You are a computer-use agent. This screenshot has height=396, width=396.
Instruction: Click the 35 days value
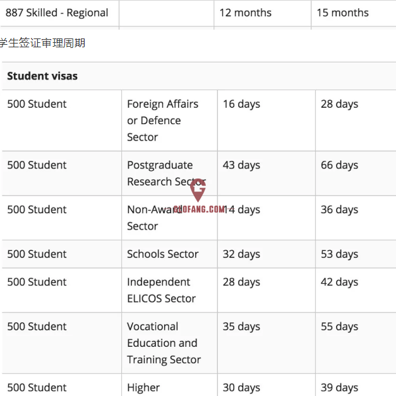241,327
